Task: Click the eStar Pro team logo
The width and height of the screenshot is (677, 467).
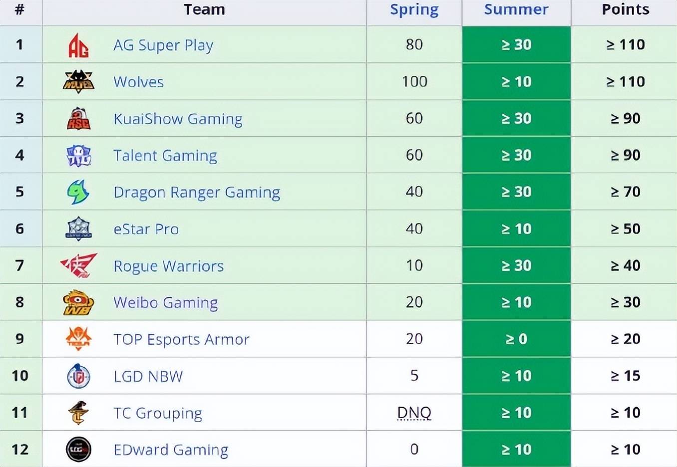Action: click(x=78, y=229)
